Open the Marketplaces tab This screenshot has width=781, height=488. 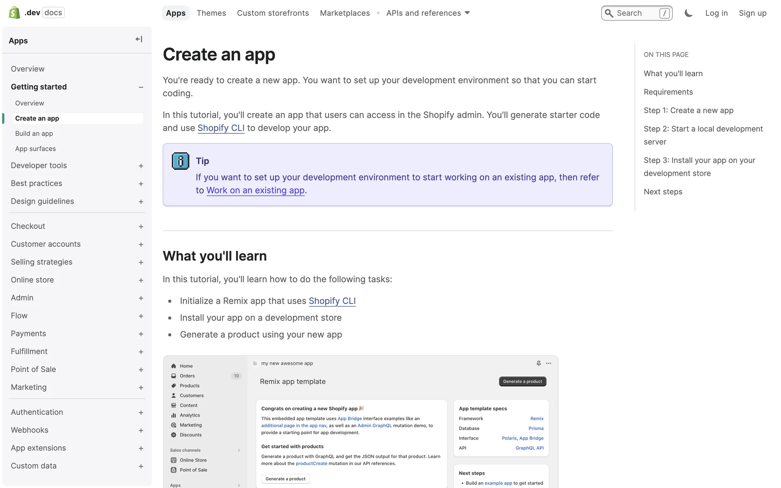(345, 13)
